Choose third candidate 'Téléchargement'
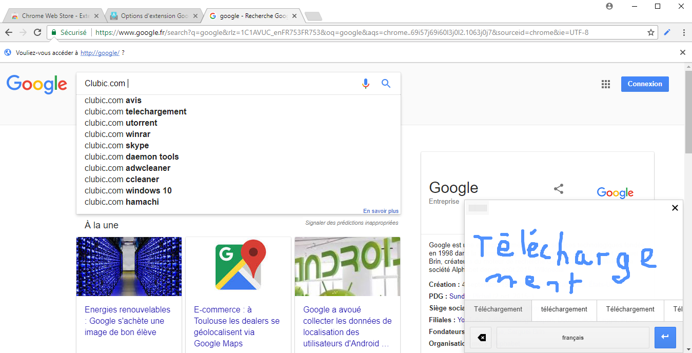This screenshot has height=353, width=692. [630, 309]
